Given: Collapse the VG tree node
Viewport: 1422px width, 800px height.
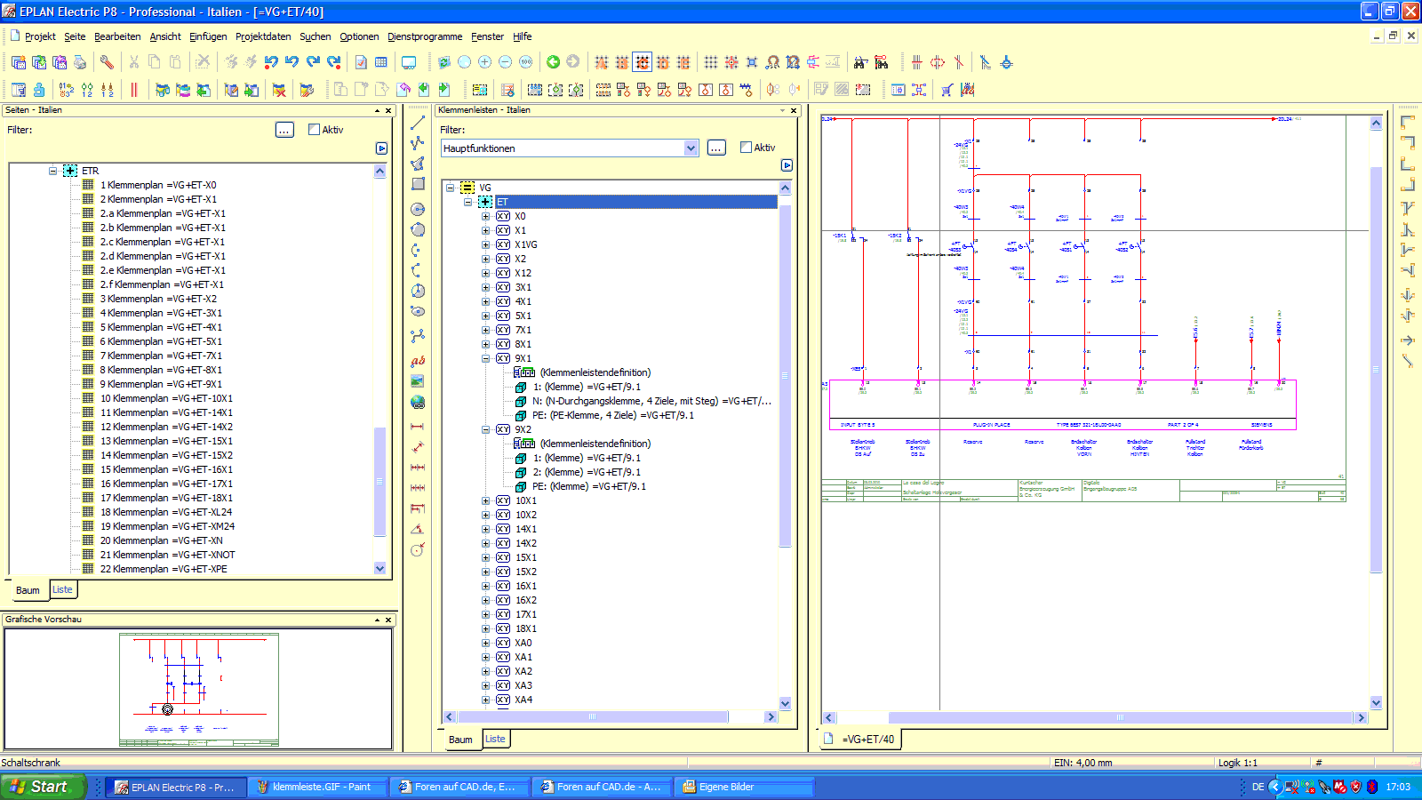Looking at the screenshot, I should 451,188.
